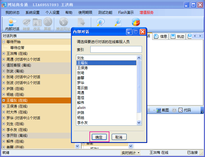This screenshot has width=205, height=157.
Task: Expand the 周通 node in conversation list
Action: tap(4, 59)
